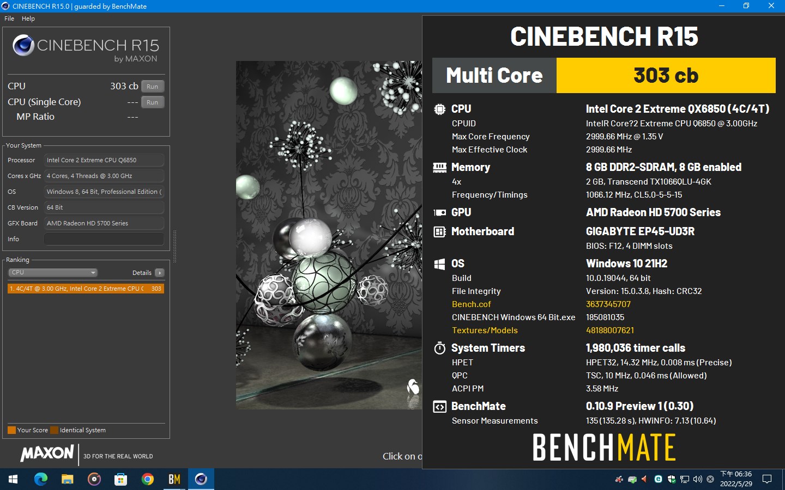Viewport: 785px width, 490px height.
Task: Open File Explorer from taskbar
Action: [x=67, y=479]
